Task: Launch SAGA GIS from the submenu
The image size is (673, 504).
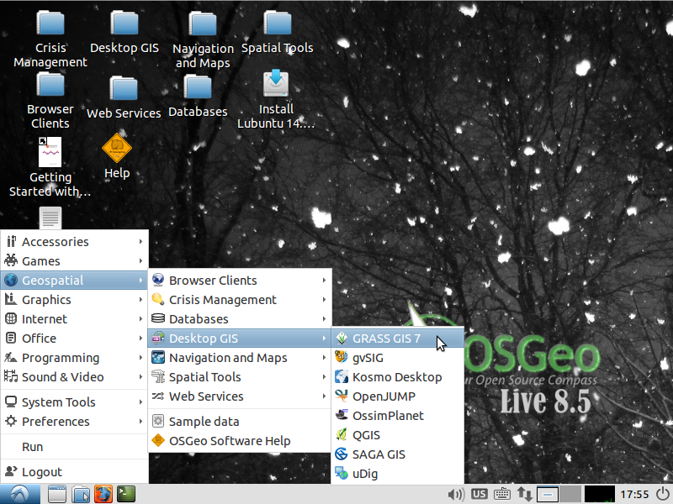Action: tap(397, 454)
